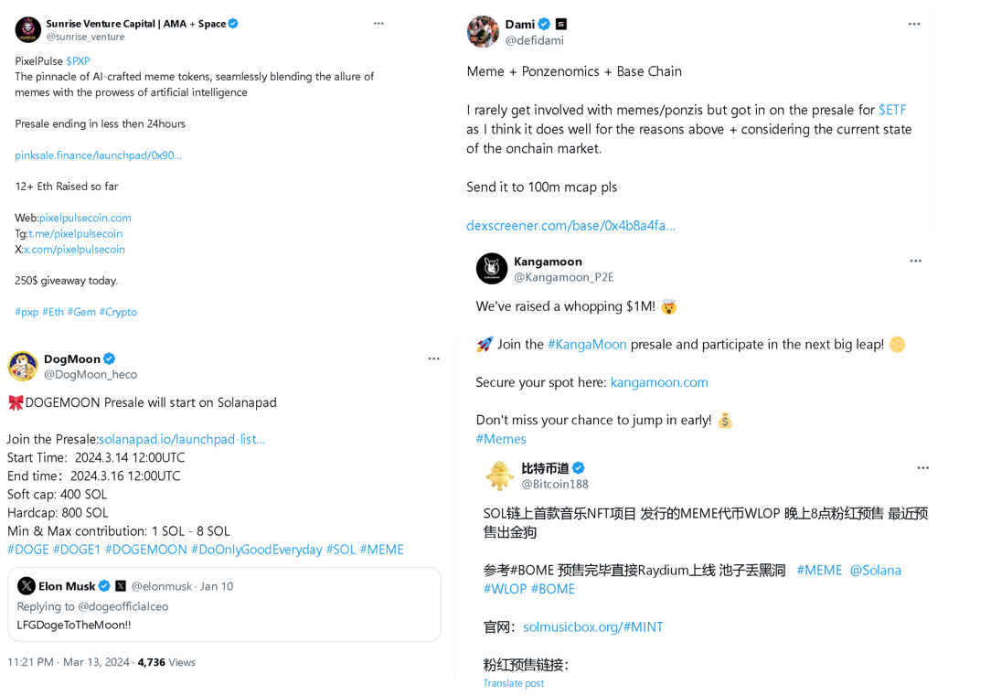The image size is (991, 695).
Task: Click Dami's profile picture
Action: 483,31
